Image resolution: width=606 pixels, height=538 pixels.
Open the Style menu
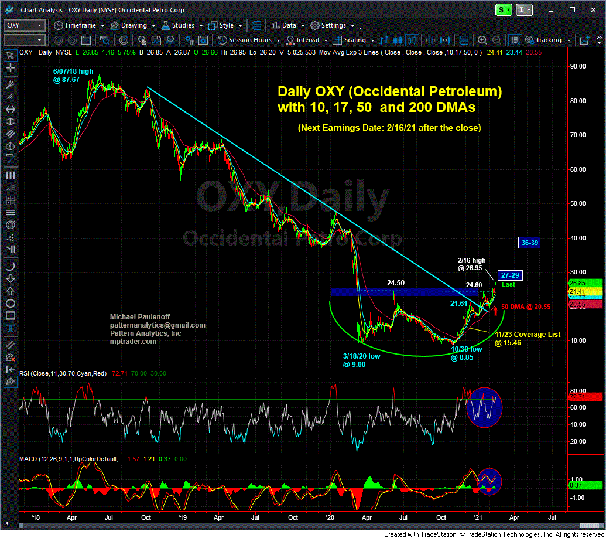pos(221,26)
